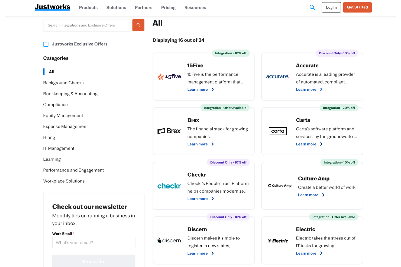This screenshot has width=401, height=267.
Task: Focus the Work Email input field
Action: 94,243
